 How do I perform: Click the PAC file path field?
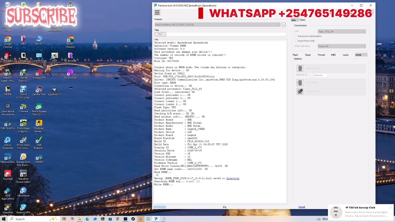226,34
